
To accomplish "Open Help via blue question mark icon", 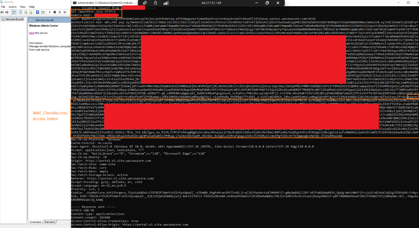I will pos(38,12).
